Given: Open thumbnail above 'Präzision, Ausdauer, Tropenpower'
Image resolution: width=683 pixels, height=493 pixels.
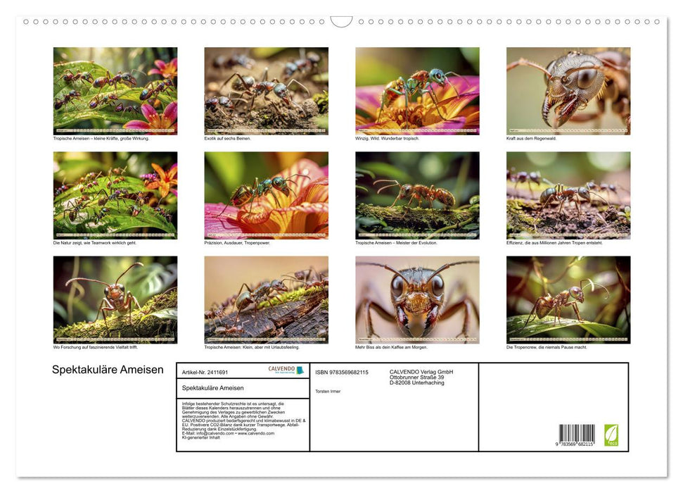Looking at the screenshot, I should [266, 195].
